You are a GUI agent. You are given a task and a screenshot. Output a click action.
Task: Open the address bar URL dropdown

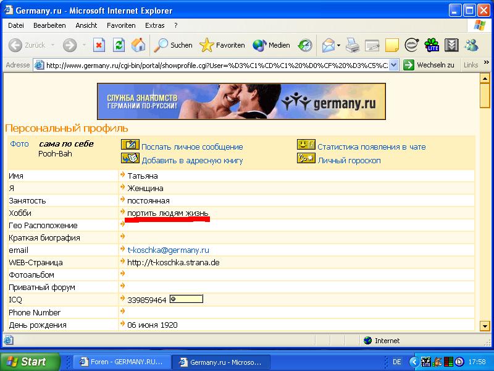pyautogui.click(x=393, y=65)
